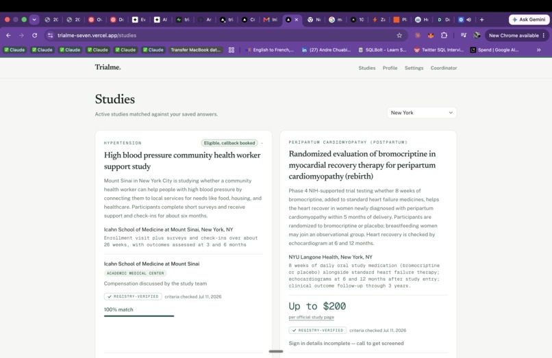
Task: Switch to the tab playing audio
Action: pos(465,20)
